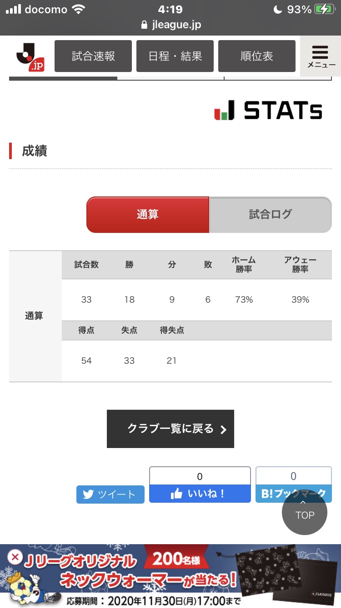Click クラブ一覧に戻る button
Viewport: 341px width, 608px height.
point(170,429)
